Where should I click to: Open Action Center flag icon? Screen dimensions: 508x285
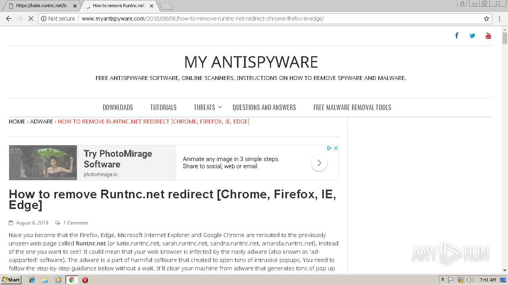[x=451, y=280]
